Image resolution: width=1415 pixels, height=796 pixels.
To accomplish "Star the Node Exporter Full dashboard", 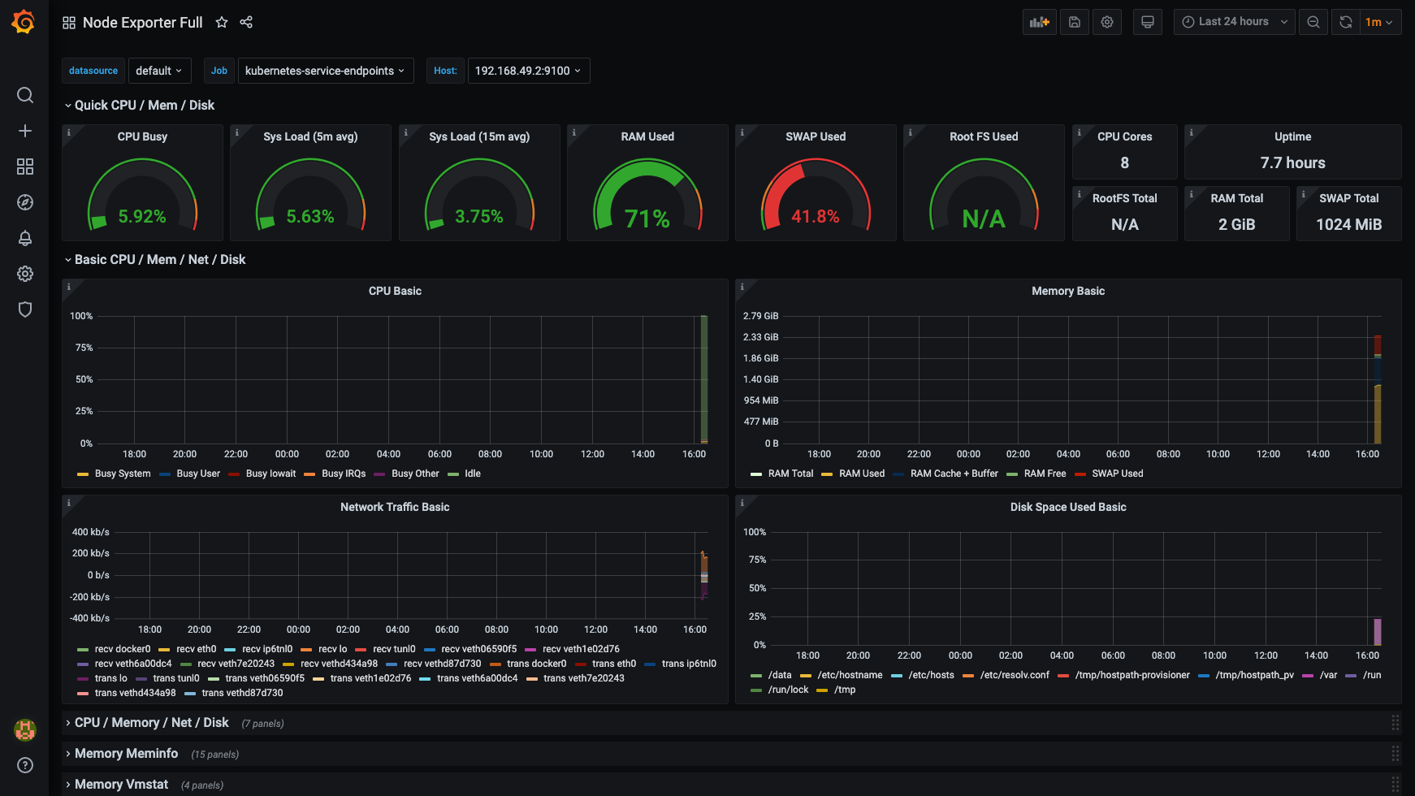I will click(x=222, y=22).
